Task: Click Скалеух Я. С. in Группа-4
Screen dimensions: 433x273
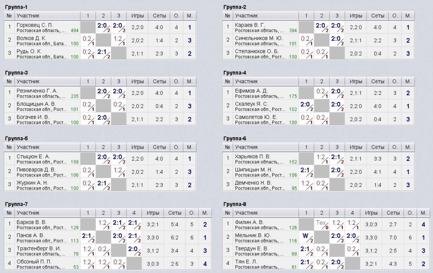Action: point(252,104)
